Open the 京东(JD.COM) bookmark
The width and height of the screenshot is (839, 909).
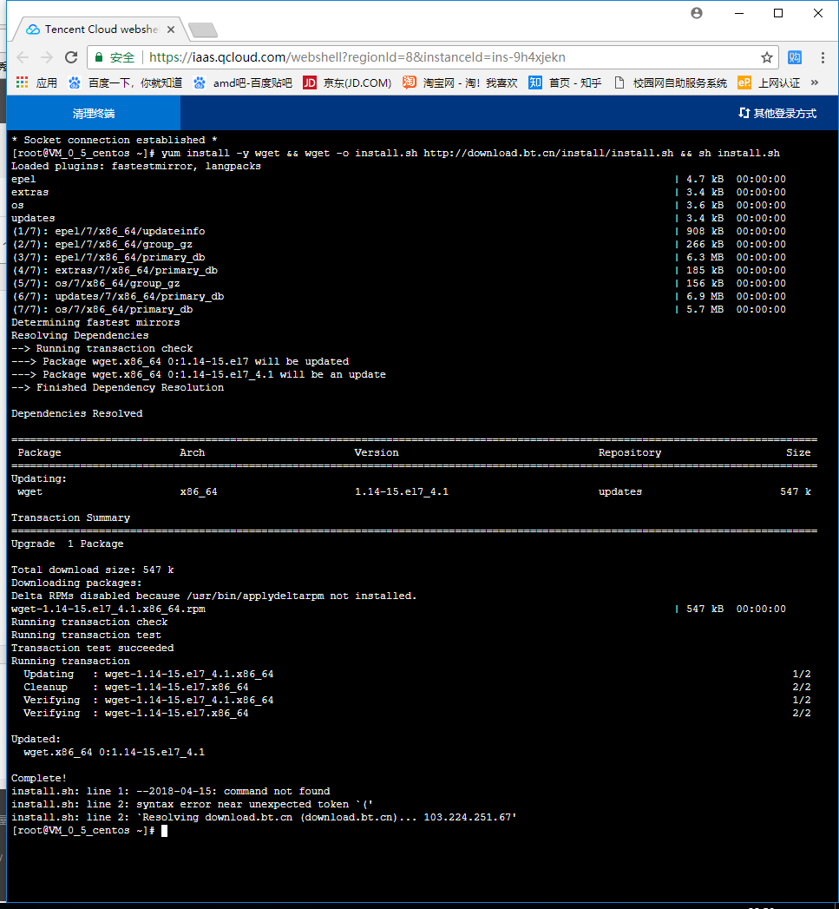click(x=347, y=82)
